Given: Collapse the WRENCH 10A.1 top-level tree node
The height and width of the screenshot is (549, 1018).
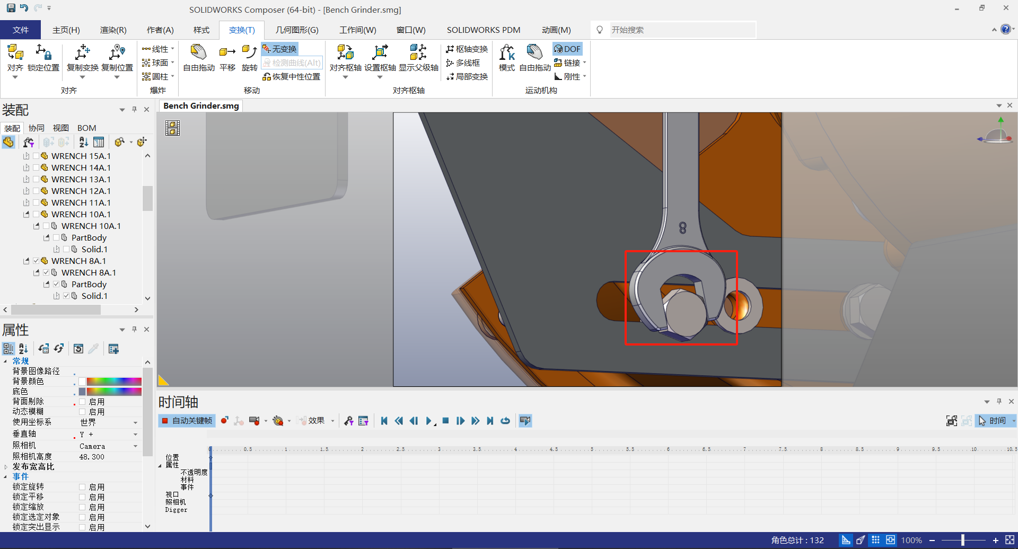Looking at the screenshot, I should click(26, 214).
